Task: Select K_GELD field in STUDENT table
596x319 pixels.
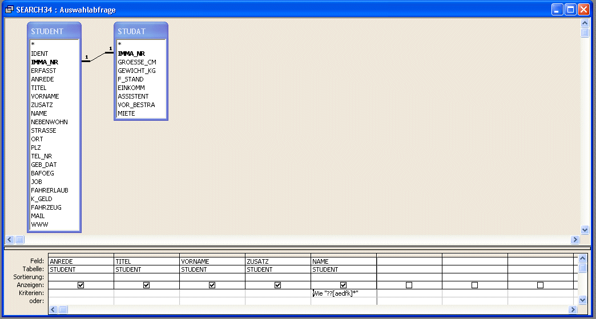Action: click(x=42, y=199)
